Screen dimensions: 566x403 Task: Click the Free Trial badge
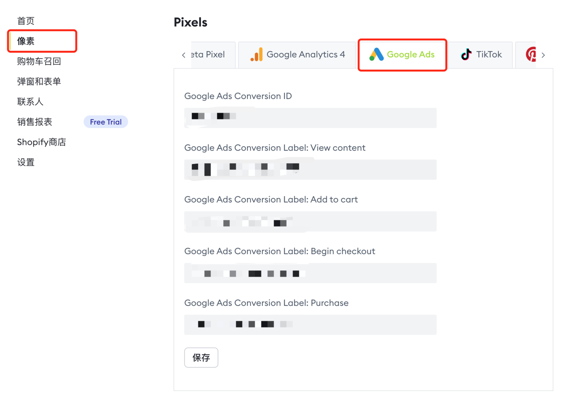tap(105, 122)
